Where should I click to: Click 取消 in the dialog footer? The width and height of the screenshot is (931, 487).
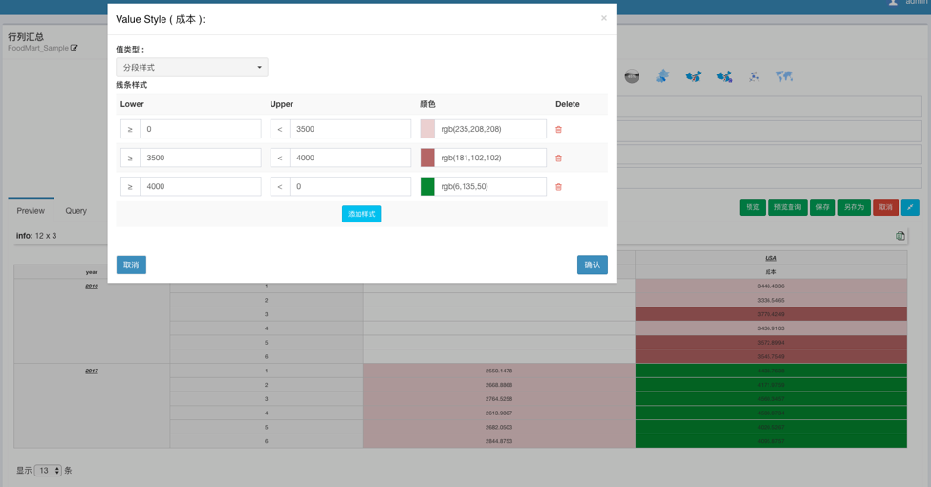pyautogui.click(x=131, y=265)
